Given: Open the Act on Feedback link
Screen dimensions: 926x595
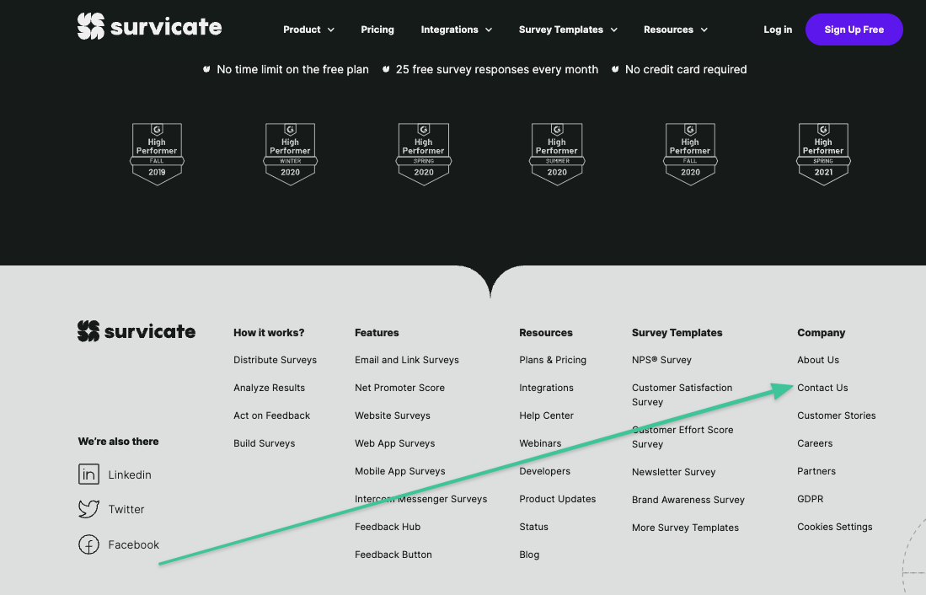Looking at the screenshot, I should pos(271,415).
